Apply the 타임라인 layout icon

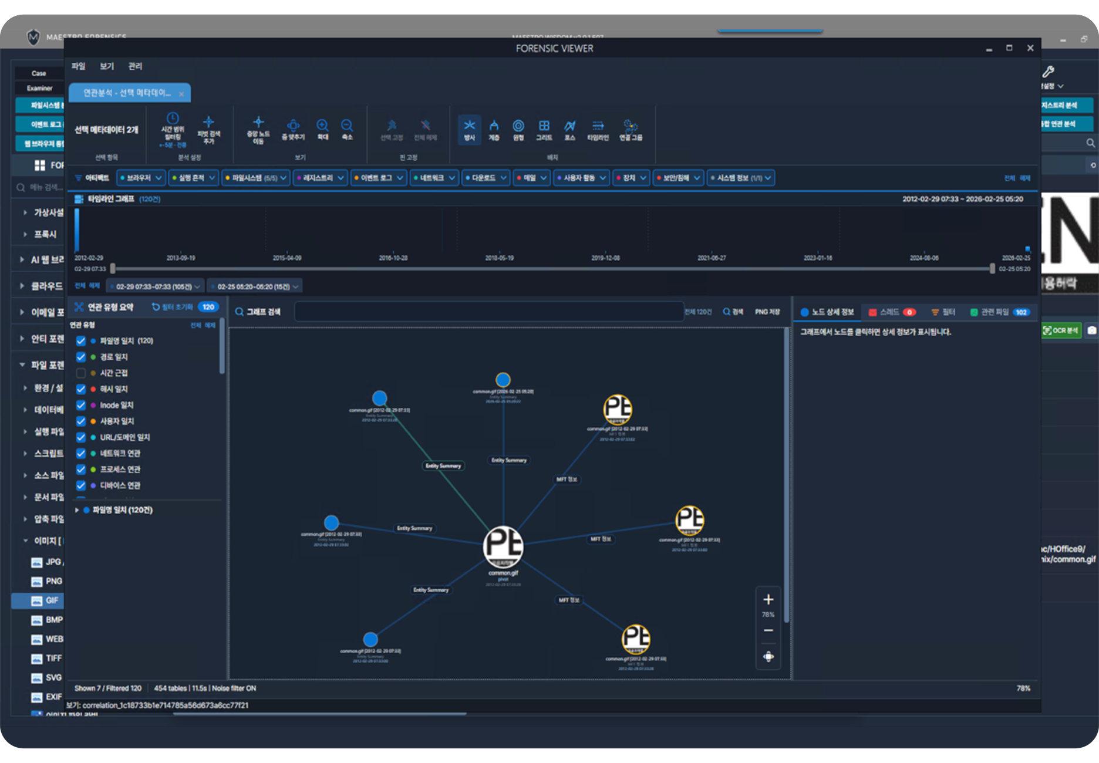pos(598,125)
